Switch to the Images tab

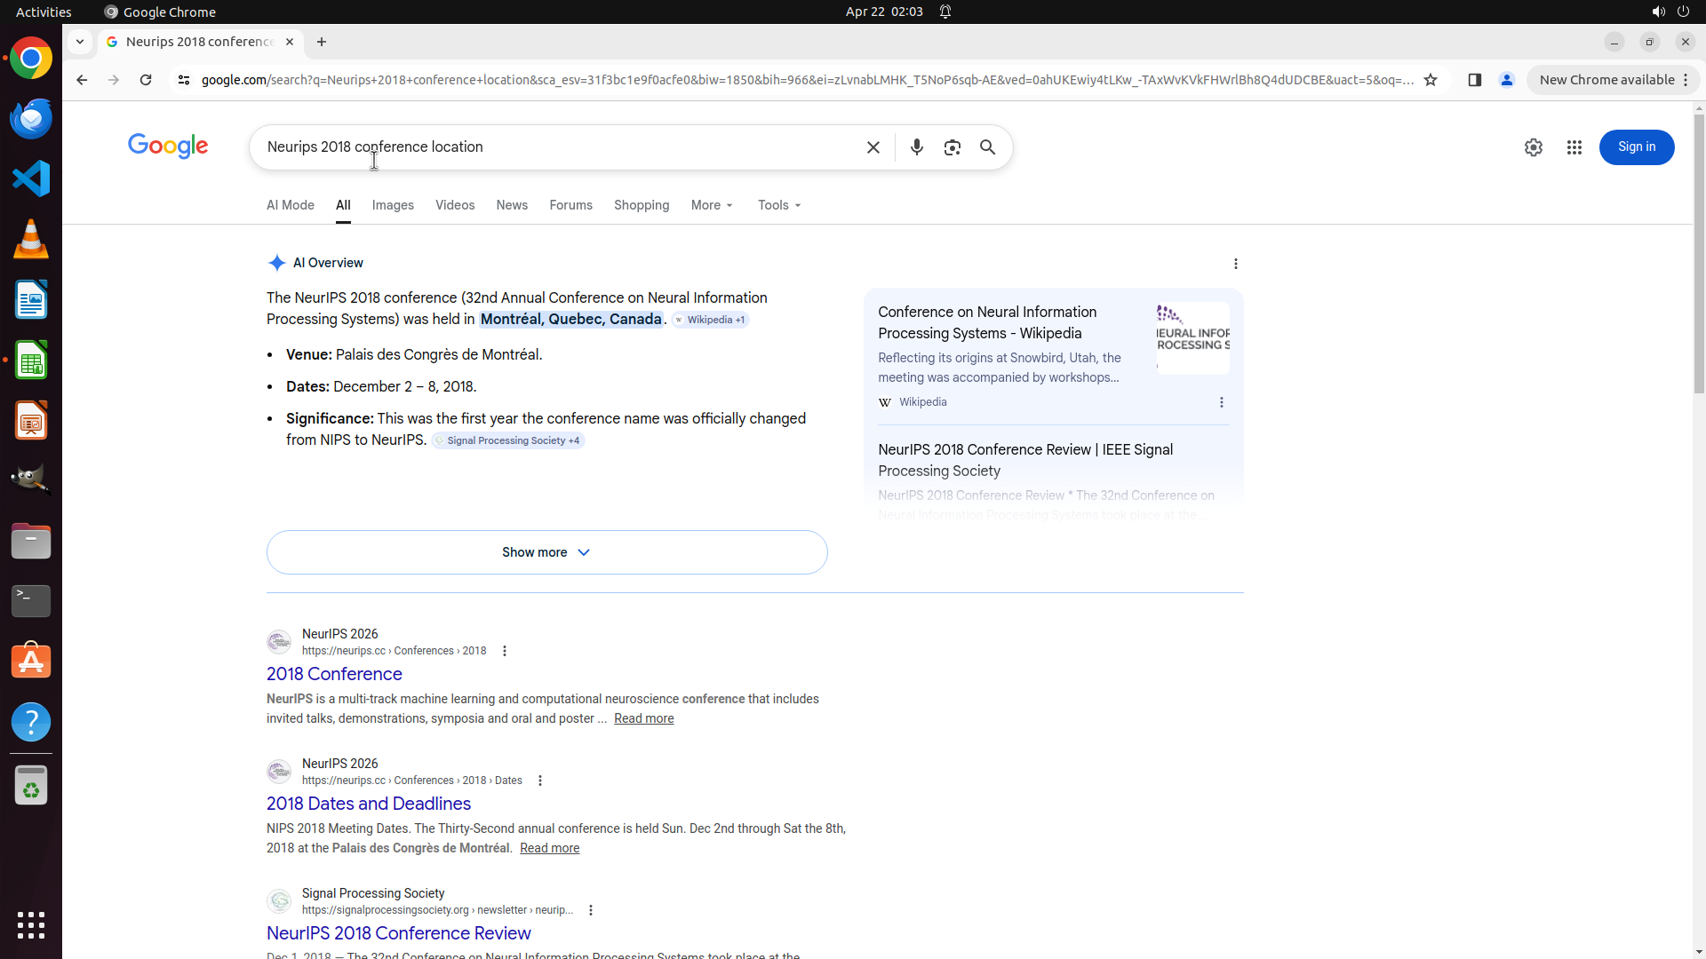click(393, 205)
